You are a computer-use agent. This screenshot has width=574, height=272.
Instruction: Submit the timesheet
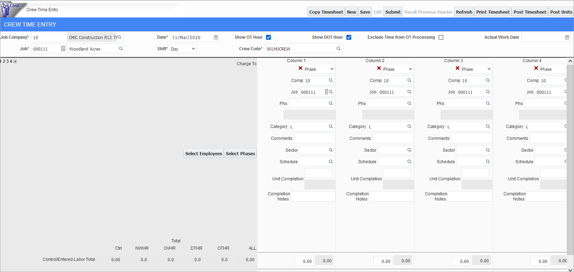click(x=393, y=12)
